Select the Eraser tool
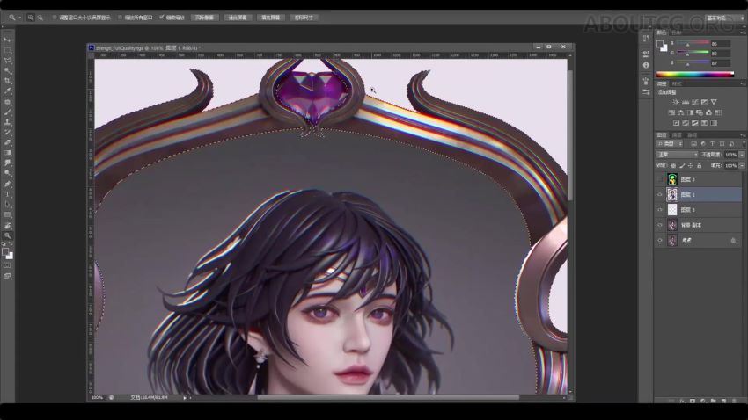The image size is (748, 420). coord(7,142)
